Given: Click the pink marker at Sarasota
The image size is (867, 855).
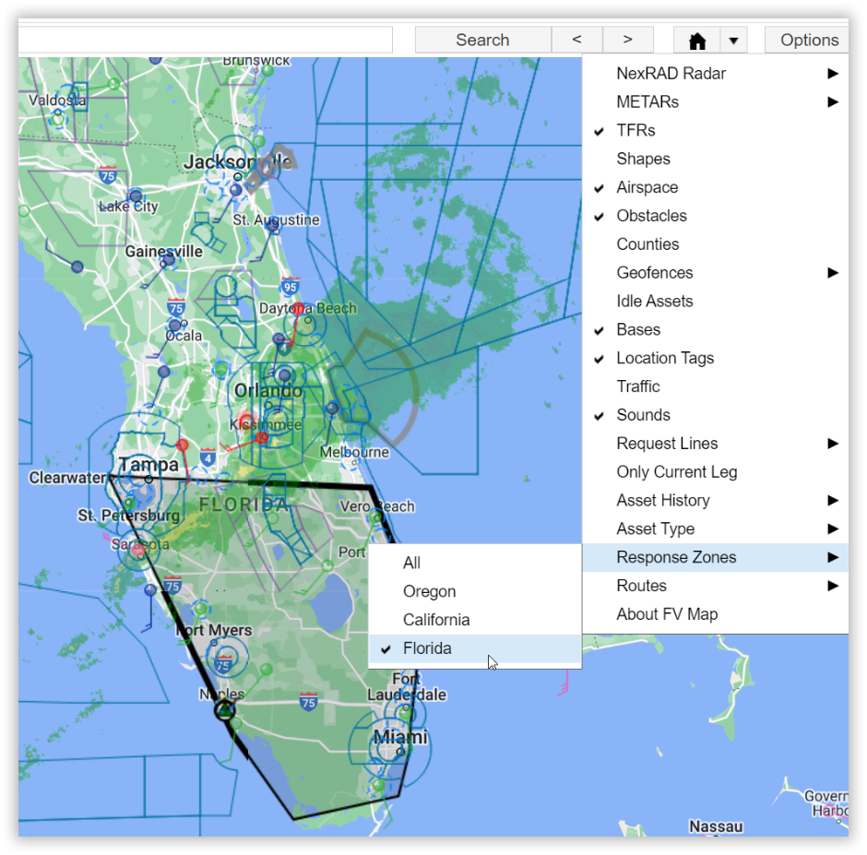Looking at the screenshot, I should 138,549.
